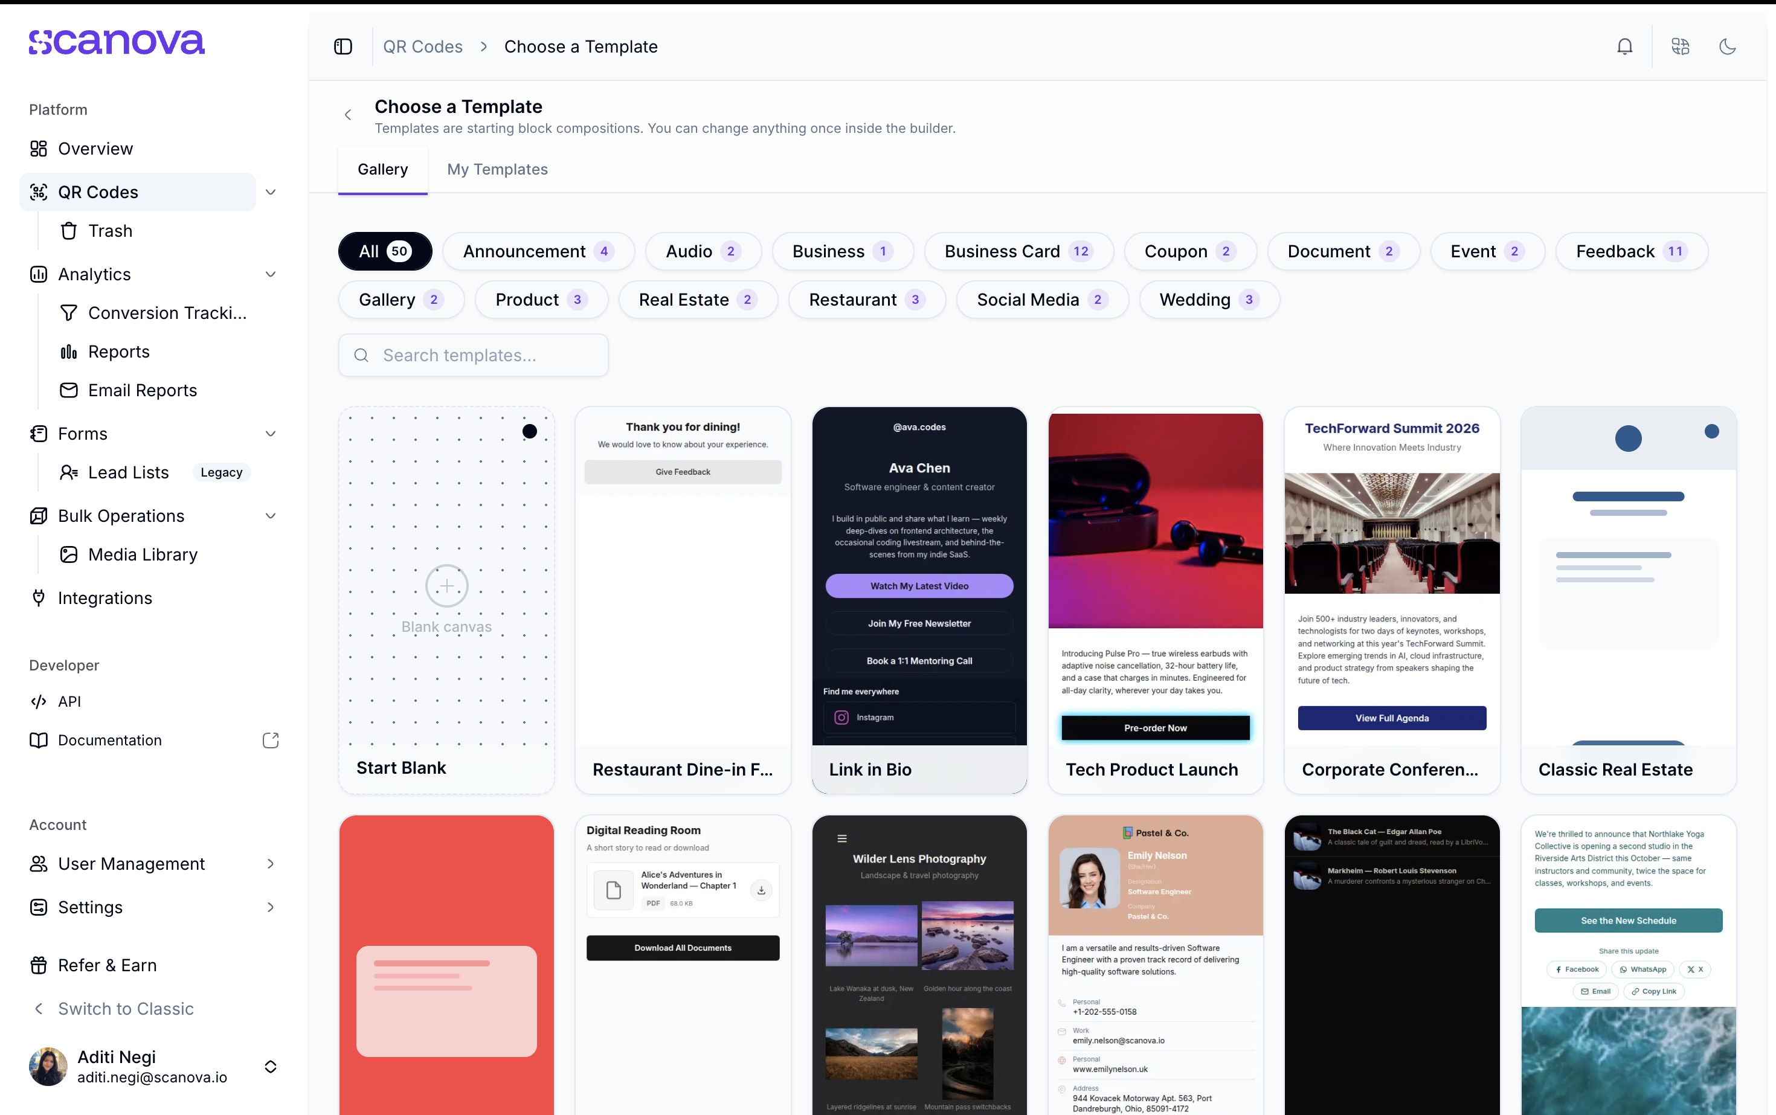Collapse the Bulk Operations section chevron

tap(271, 515)
